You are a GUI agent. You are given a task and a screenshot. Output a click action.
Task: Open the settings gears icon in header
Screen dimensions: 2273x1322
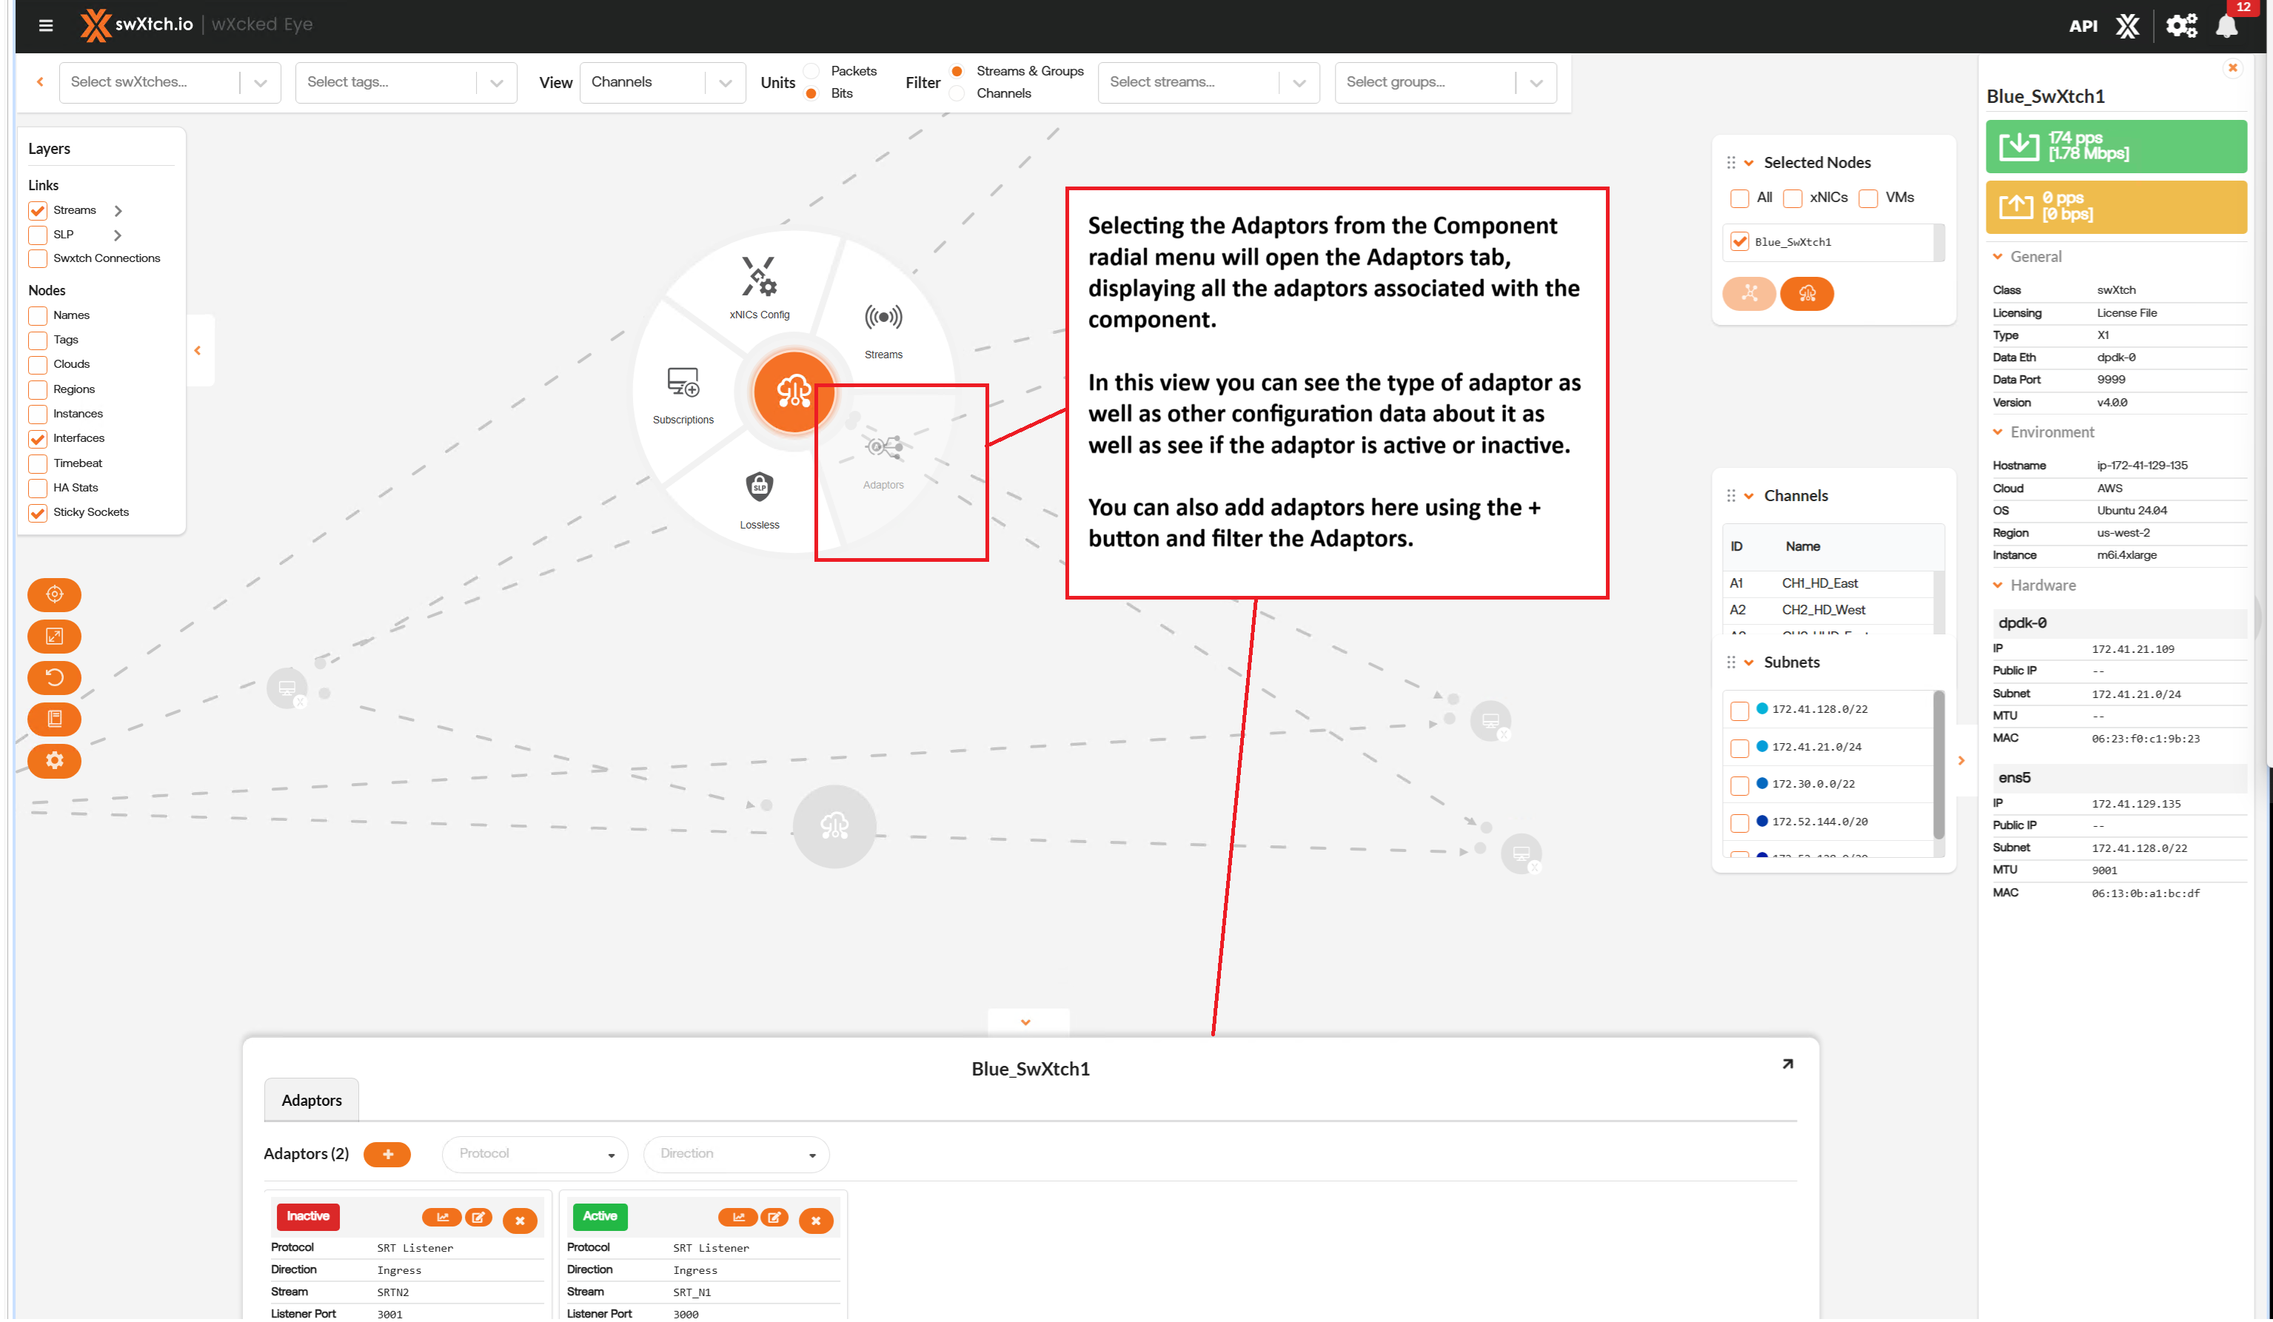point(2181,26)
